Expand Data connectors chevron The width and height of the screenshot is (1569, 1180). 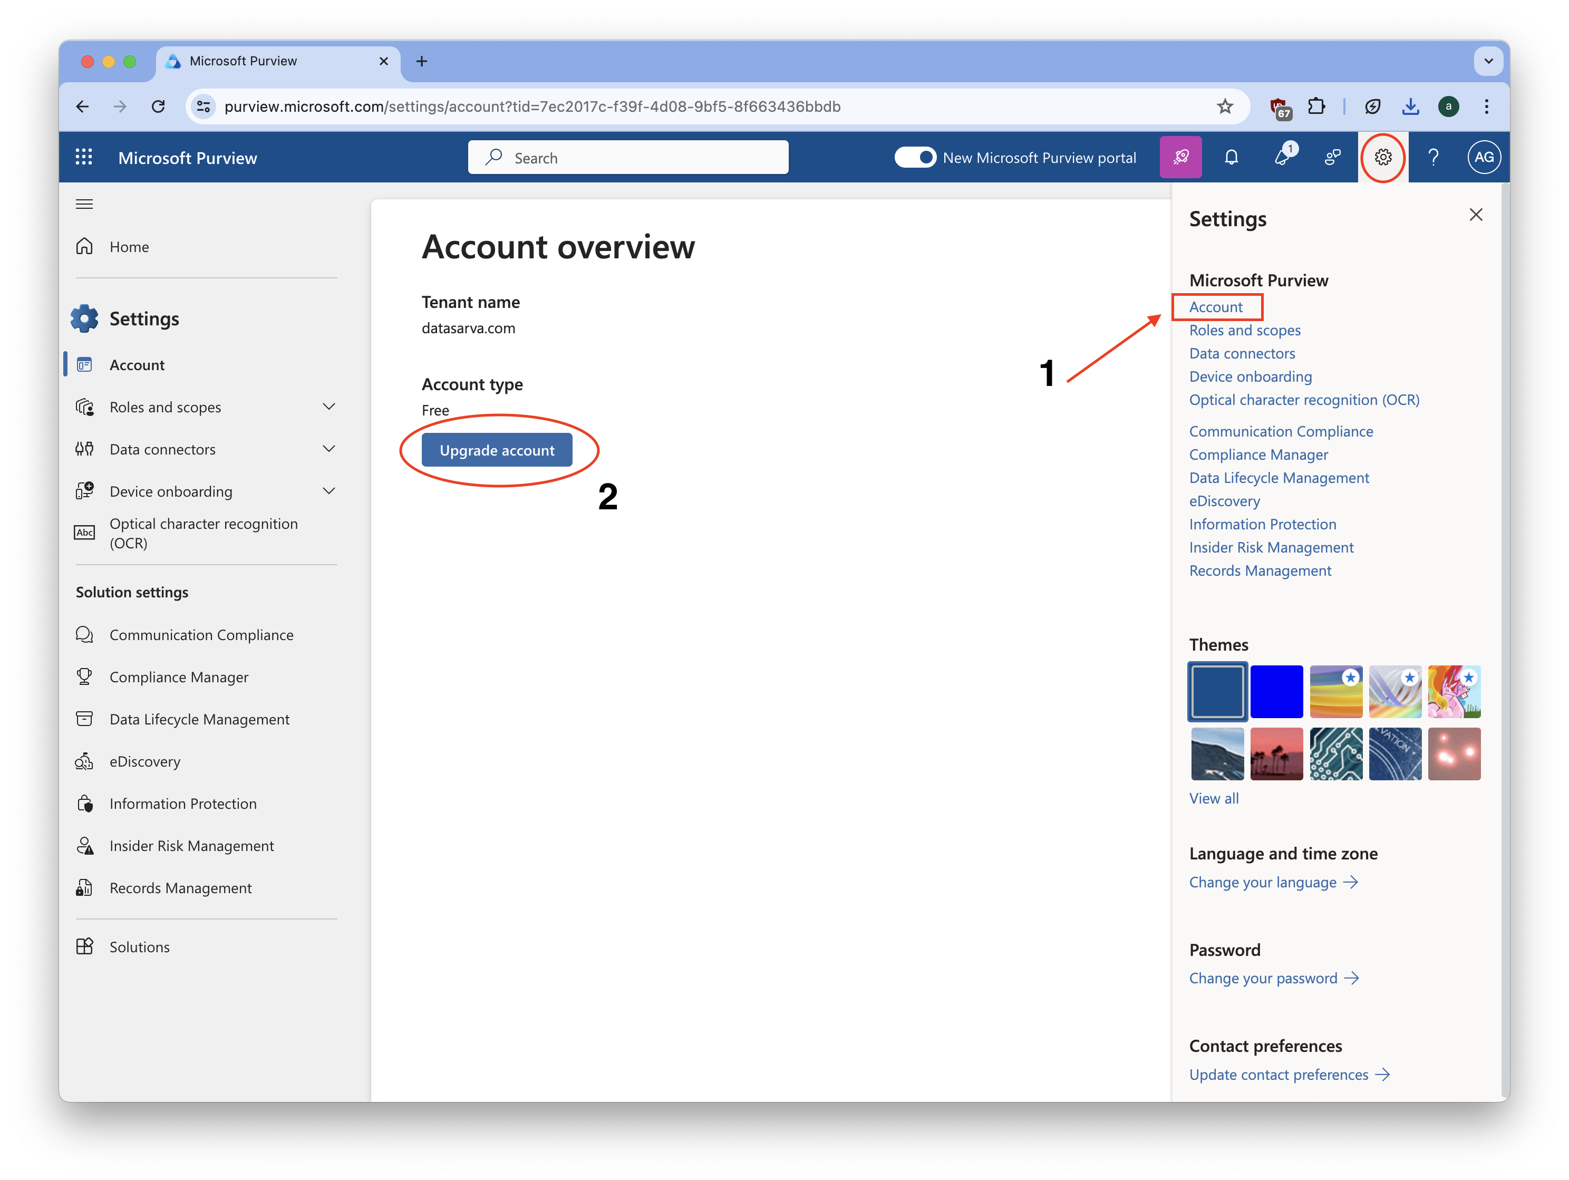pyautogui.click(x=328, y=449)
